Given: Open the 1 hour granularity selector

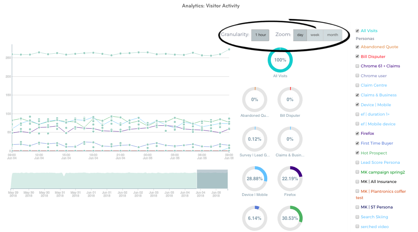Looking at the screenshot, I should click(261, 35).
